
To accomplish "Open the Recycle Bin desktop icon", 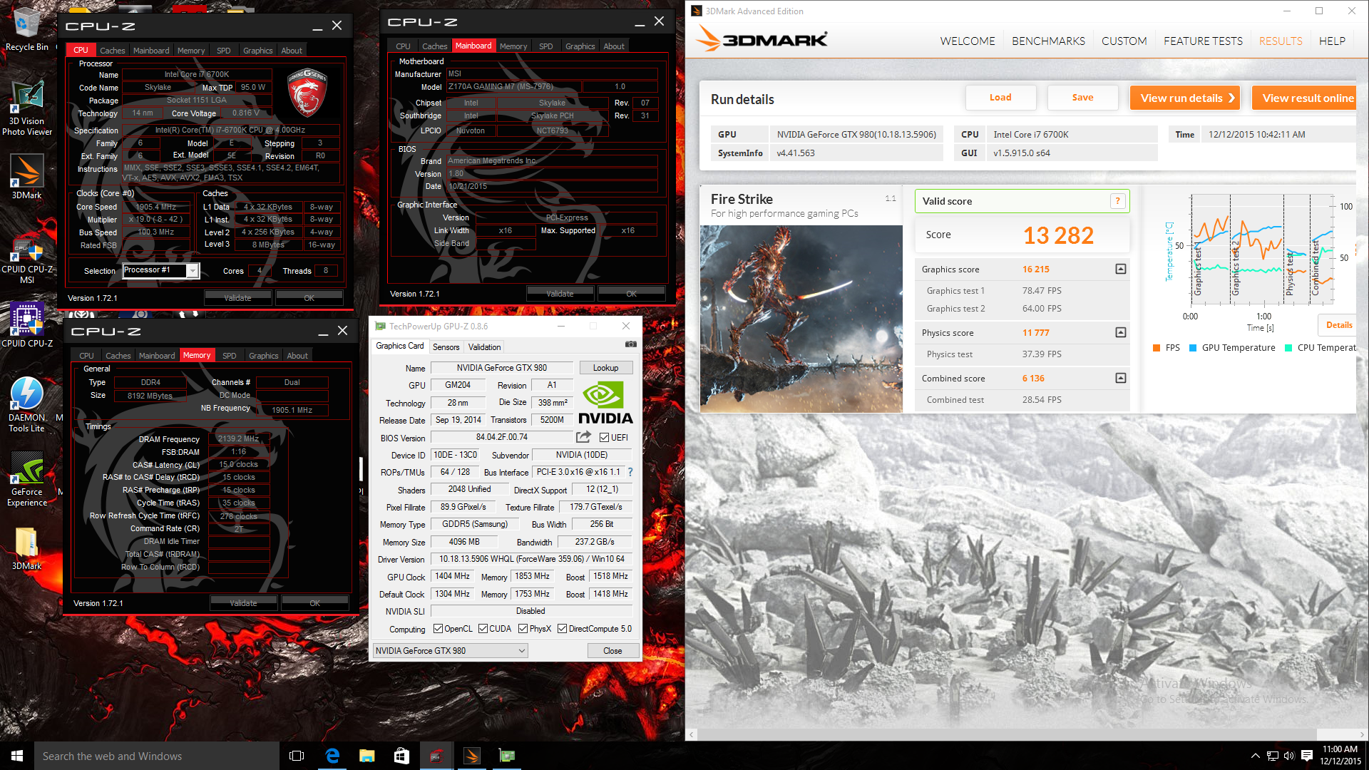I will [26, 30].
